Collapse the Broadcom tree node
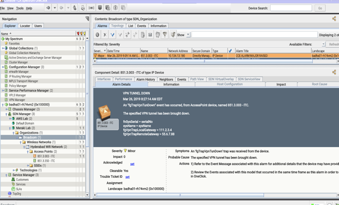The width and height of the screenshot is (339, 205). (x=17, y=138)
